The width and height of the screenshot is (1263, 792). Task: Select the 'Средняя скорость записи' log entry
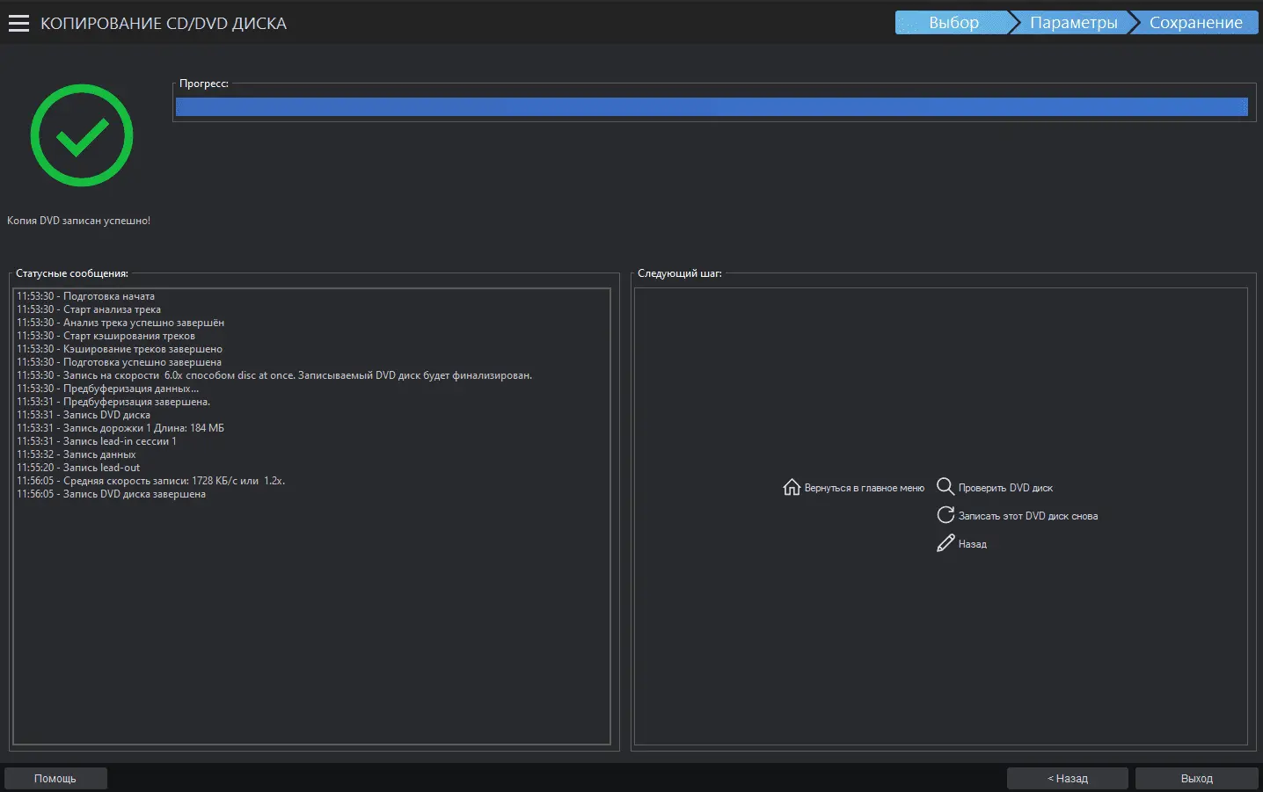[173, 481]
